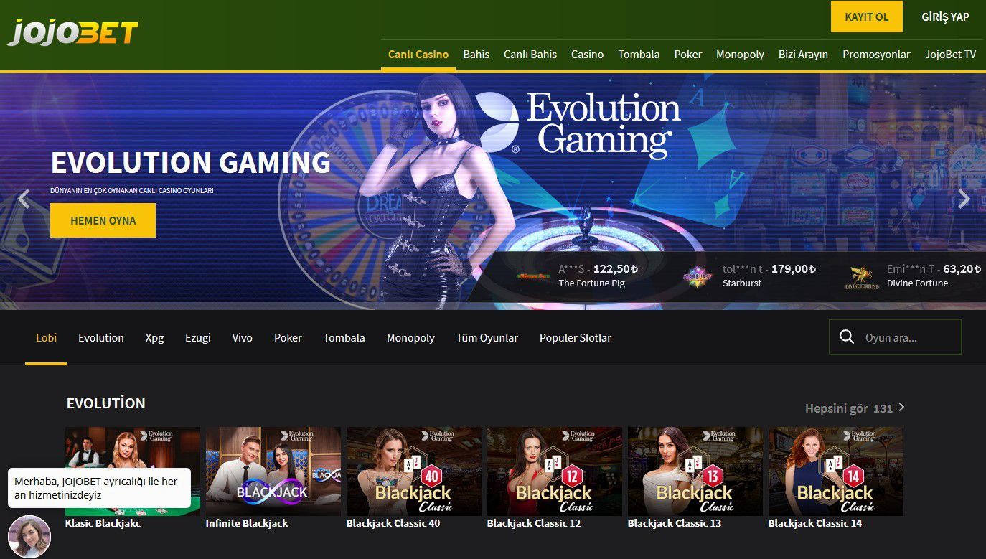Select the Evolution provider tab
This screenshot has width=986, height=559.
(x=101, y=338)
